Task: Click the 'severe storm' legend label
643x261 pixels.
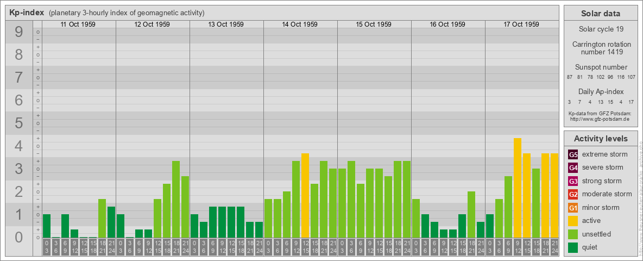Action: click(x=603, y=167)
